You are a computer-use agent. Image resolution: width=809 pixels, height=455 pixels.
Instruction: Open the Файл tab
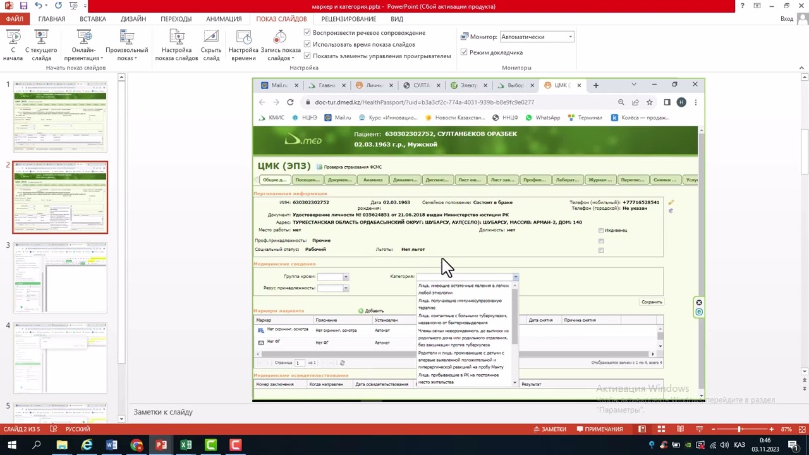[x=15, y=19]
